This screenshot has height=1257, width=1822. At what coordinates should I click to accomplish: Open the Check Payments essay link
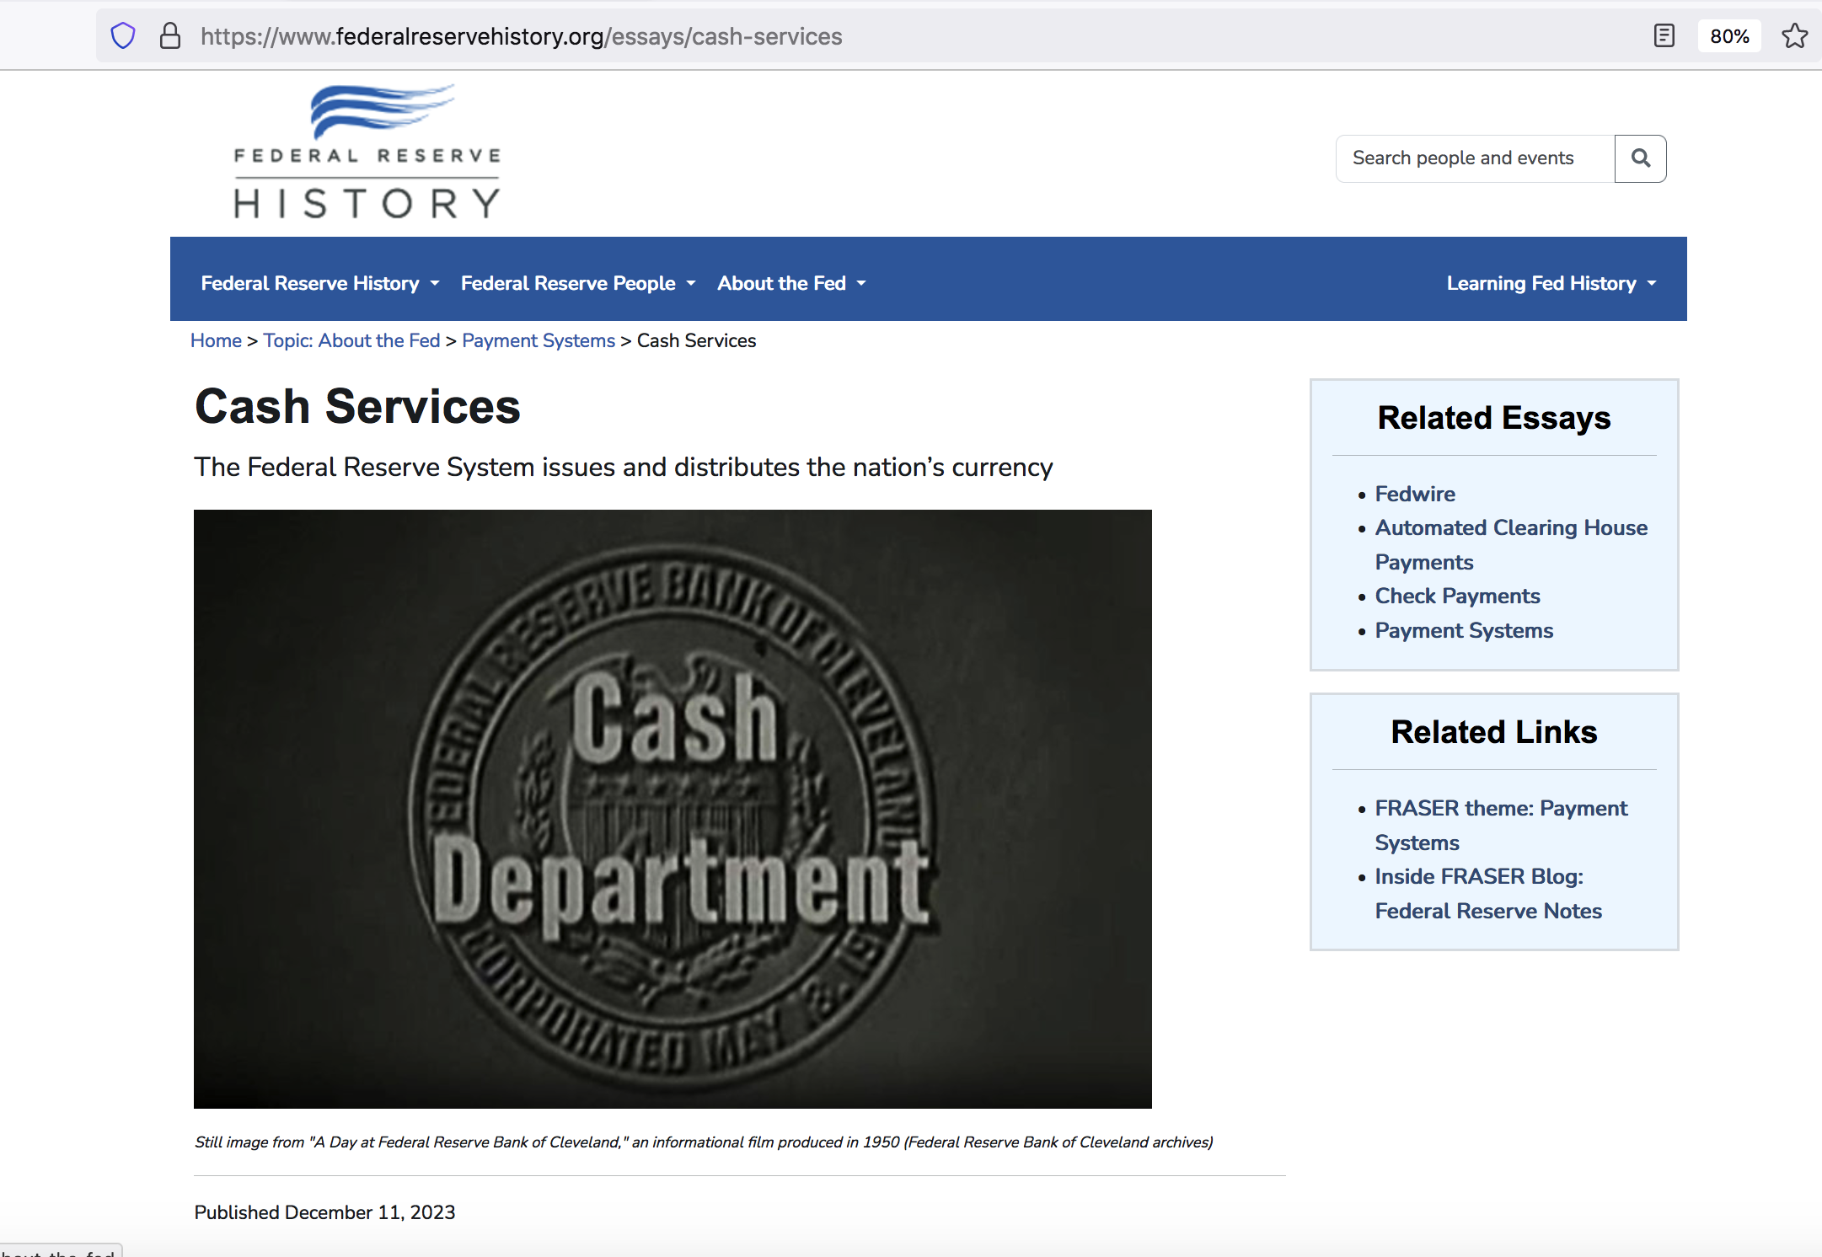click(x=1457, y=596)
